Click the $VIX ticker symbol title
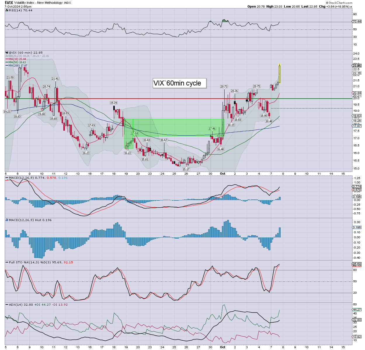365x350 pixels. pos(9,3)
